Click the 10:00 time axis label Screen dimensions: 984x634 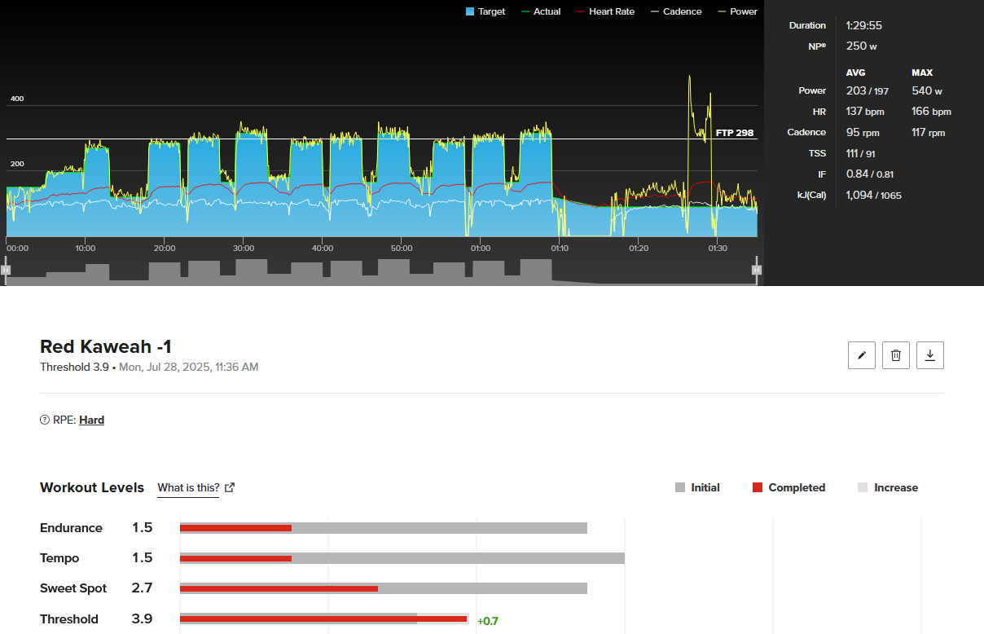[x=85, y=248]
